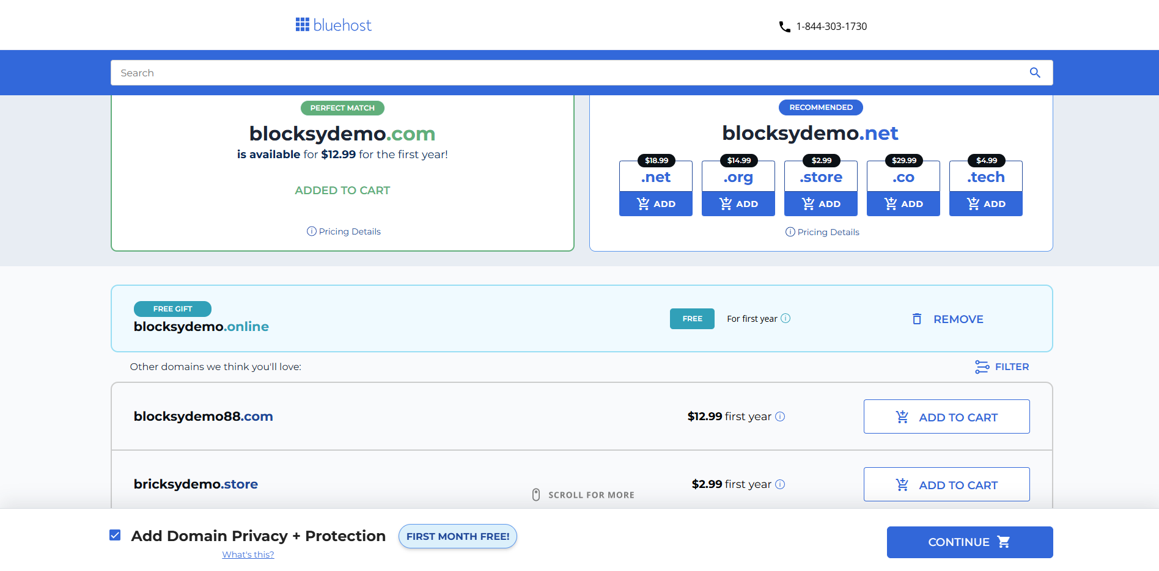Click the RECOMMENDED badge
This screenshot has height=571, width=1159.
(821, 107)
